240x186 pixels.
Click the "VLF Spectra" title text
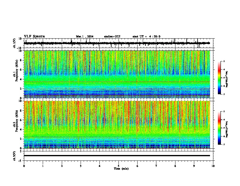coord(34,36)
